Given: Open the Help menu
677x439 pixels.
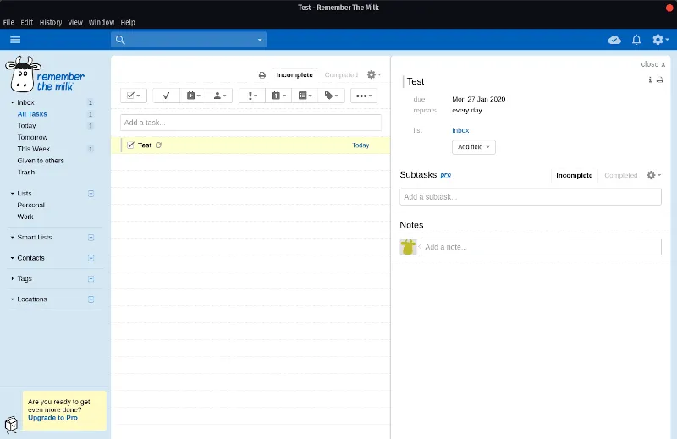Looking at the screenshot, I should coord(128,23).
